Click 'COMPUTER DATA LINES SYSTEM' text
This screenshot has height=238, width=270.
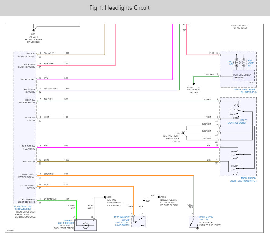(193, 90)
